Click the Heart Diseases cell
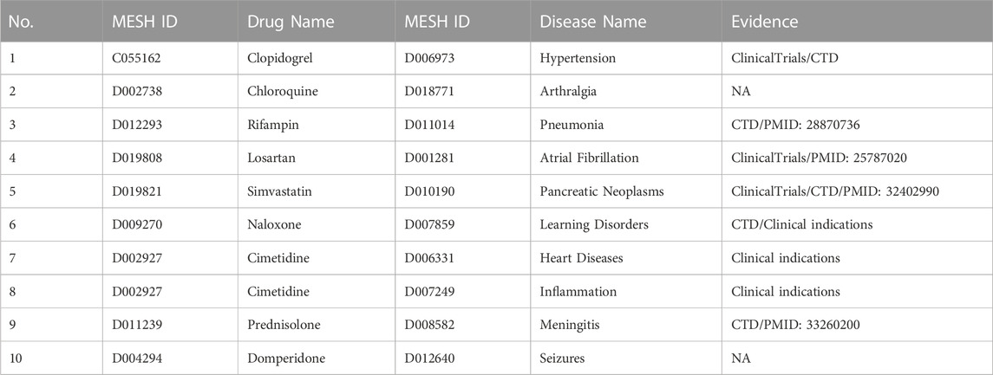This screenshot has width=993, height=375. [625, 258]
